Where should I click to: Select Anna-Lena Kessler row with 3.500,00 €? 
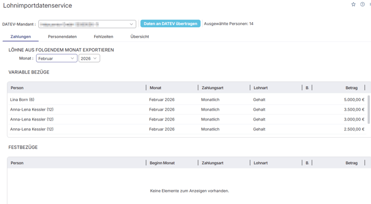[x=187, y=109]
